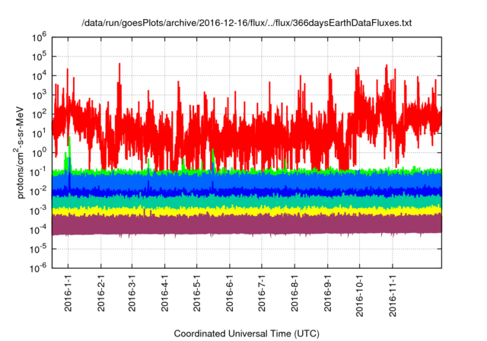Click the 2016-4-1 date label
Image resolution: width=487 pixels, height=341 pixels.
click(164, 293)
